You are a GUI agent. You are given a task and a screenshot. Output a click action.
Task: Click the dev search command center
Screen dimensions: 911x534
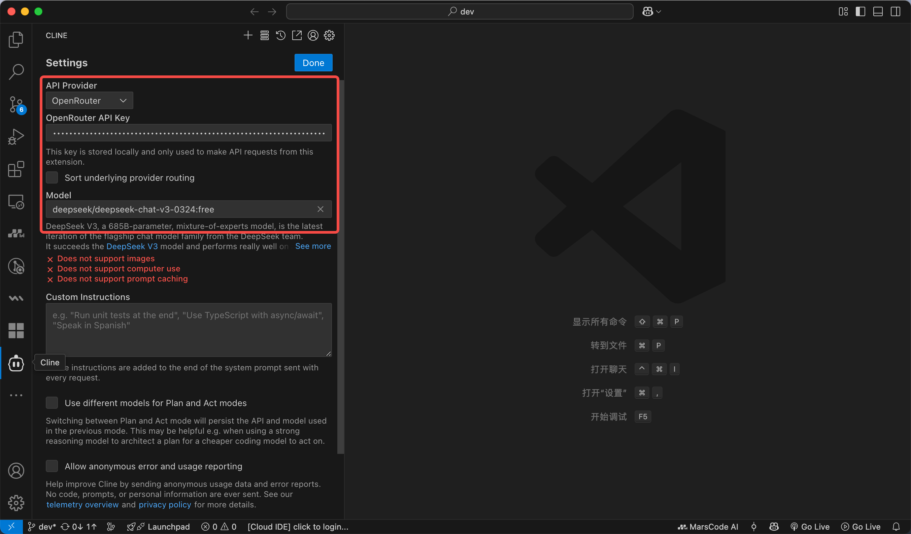(x=460, y=11)
